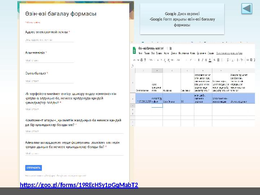Click the format as percent icon
Image resolution: width=260 pixels, height=195 pixels.
(x=161, y=60)
